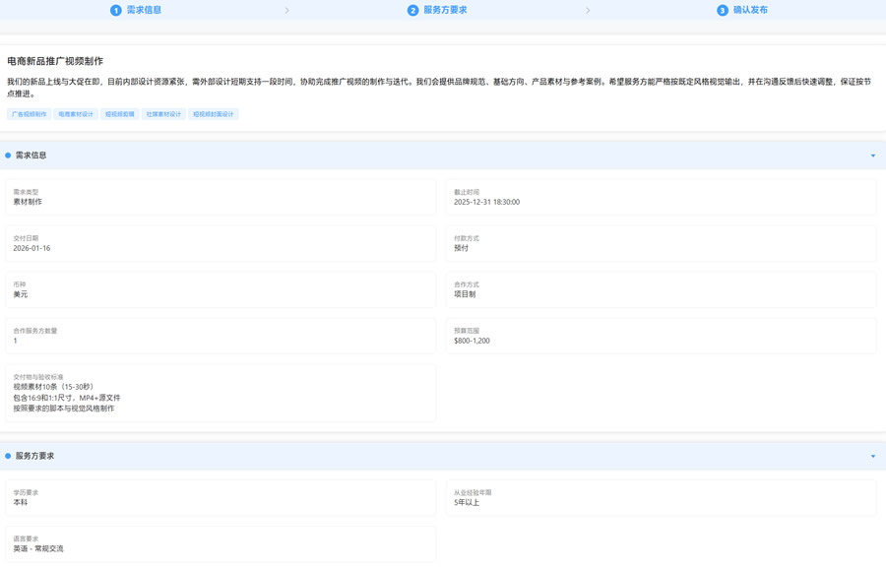Click the step 2 number circle icon

[413, 10]
